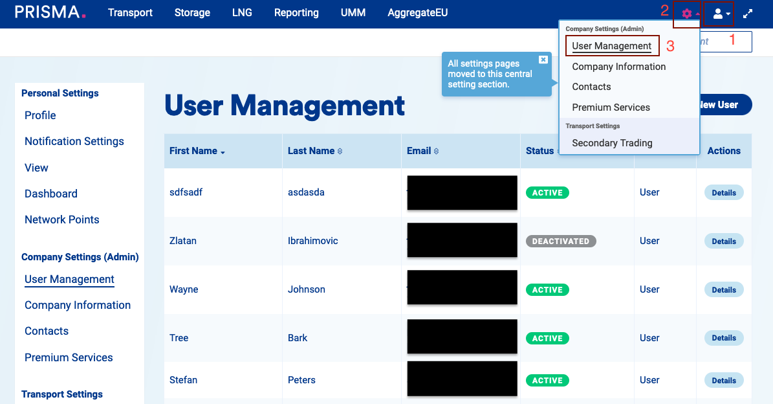Go to Network Points in sidebar

(61, 219)
